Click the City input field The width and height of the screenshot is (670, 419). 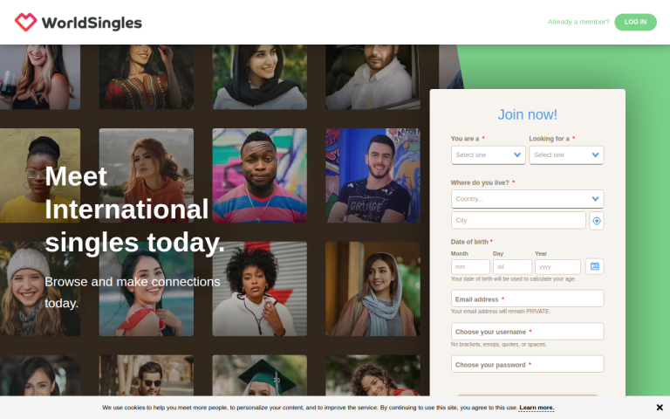[518, 220]
